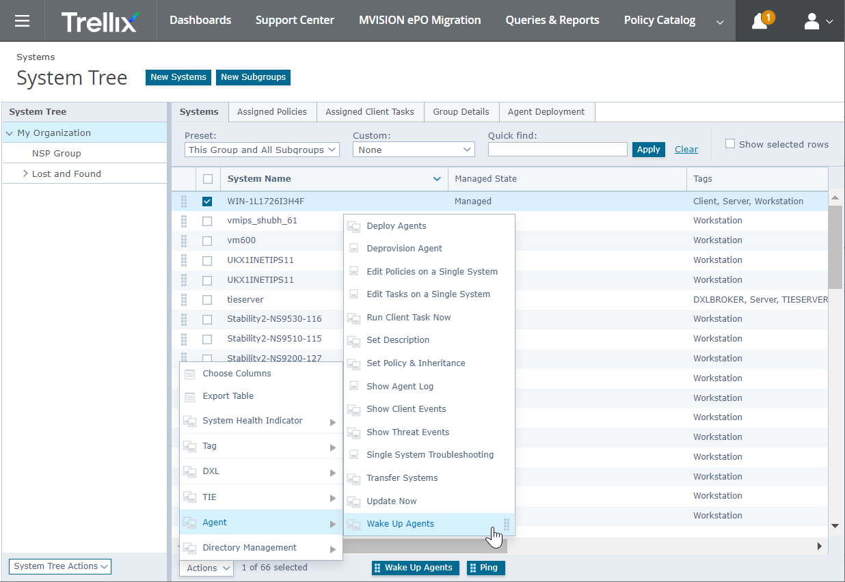Check the vmips_shubh_61 row checkbox
This screenshot has height=582, width=845.
coord(207,221)
